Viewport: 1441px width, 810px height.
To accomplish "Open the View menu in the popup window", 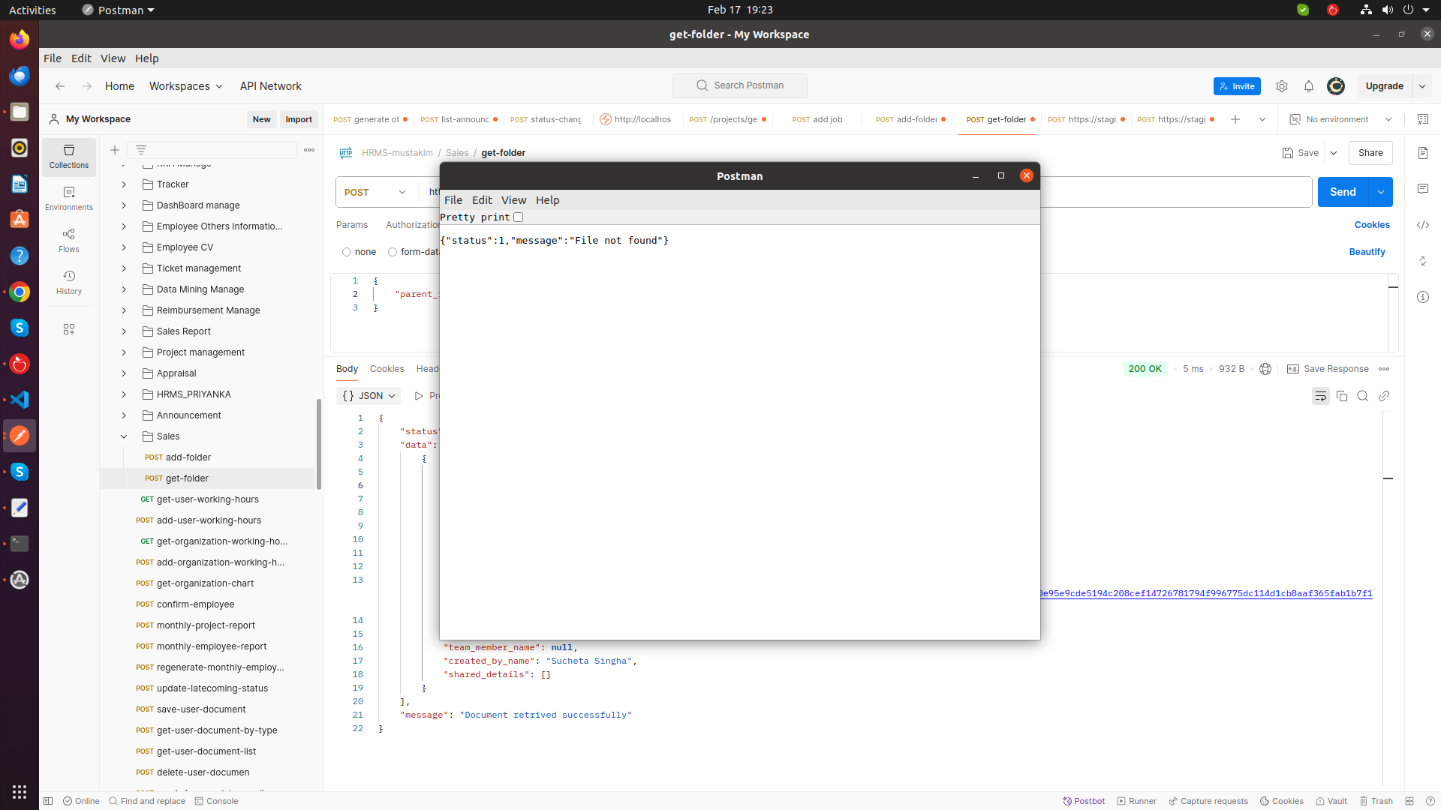I will (x=514, y=200).
